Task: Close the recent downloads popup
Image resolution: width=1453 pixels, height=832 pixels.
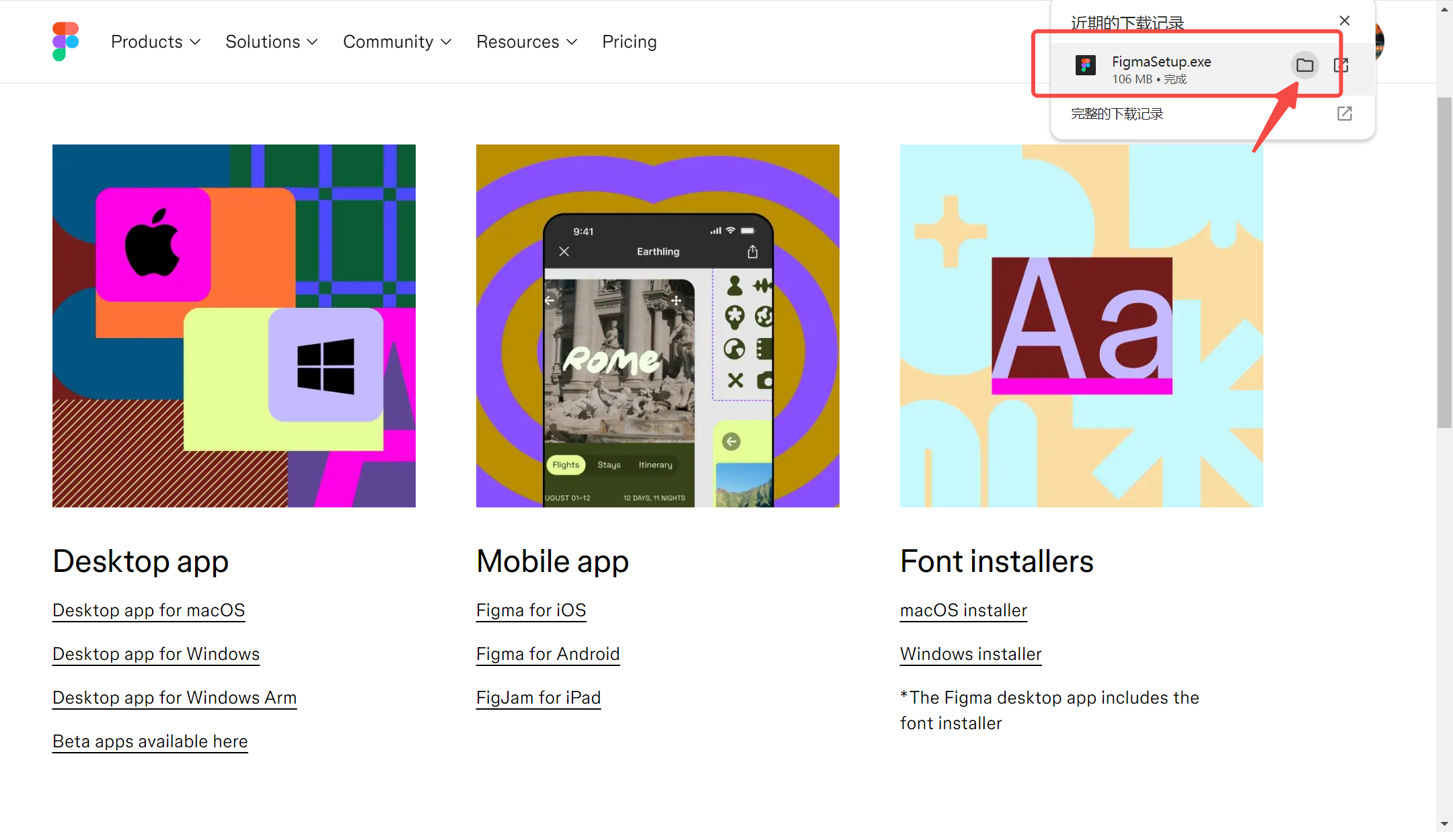Action: pos(1344,21)
